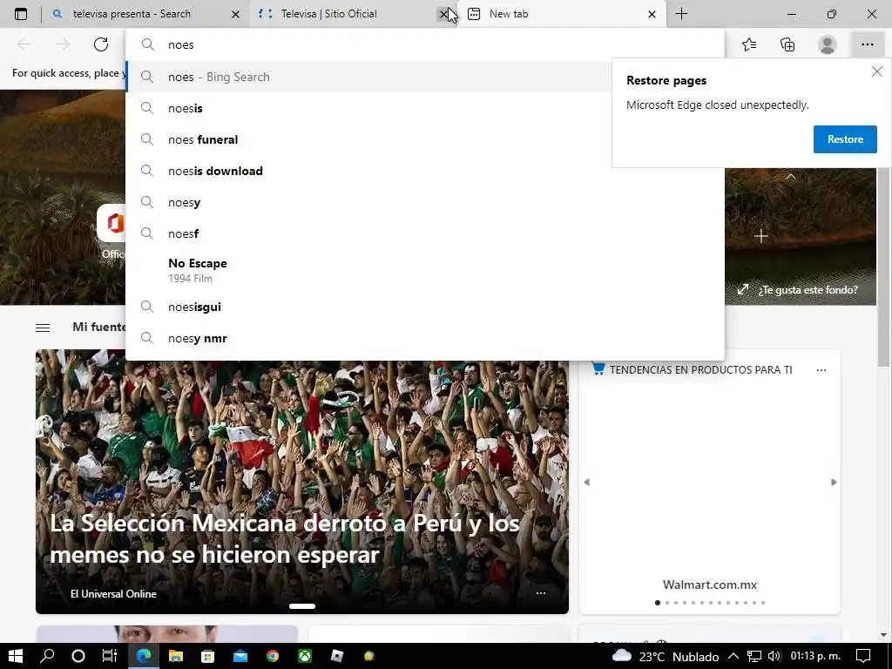
Task: Open the volume control icon
Action: click(774, 657)
